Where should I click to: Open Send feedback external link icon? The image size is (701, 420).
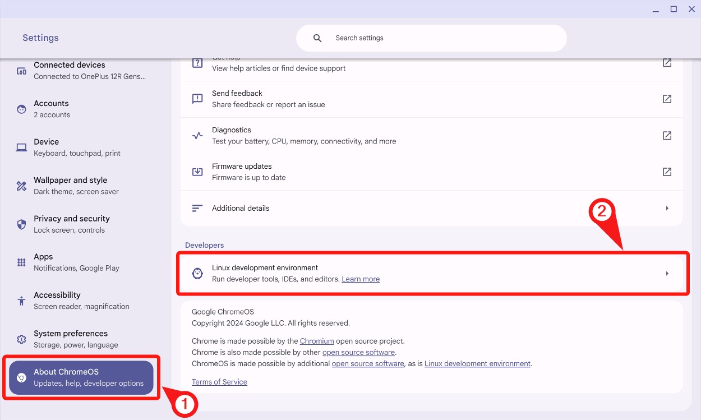667,99
